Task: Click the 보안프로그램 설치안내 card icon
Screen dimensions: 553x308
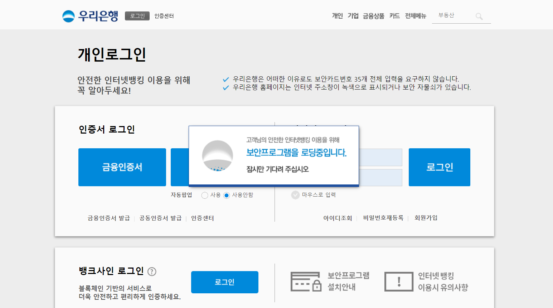Action: coord(306,281)
